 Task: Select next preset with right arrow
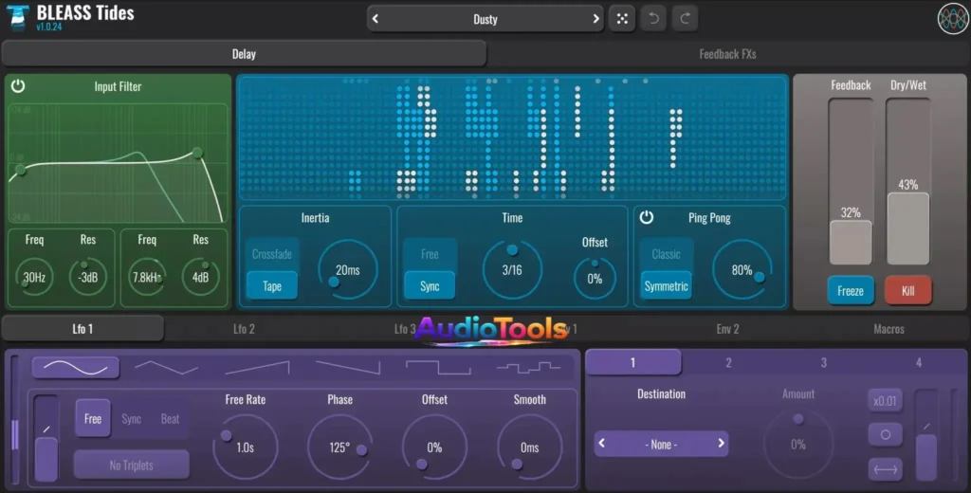[595, 19]
